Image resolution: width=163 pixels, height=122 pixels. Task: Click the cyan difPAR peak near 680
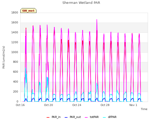click(x=25, y=68)
